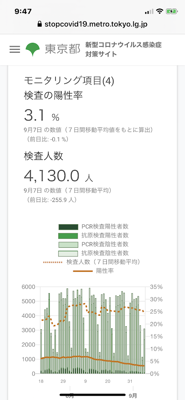Toggle PCR検査陰性者数 legend entry

(94, 244)
